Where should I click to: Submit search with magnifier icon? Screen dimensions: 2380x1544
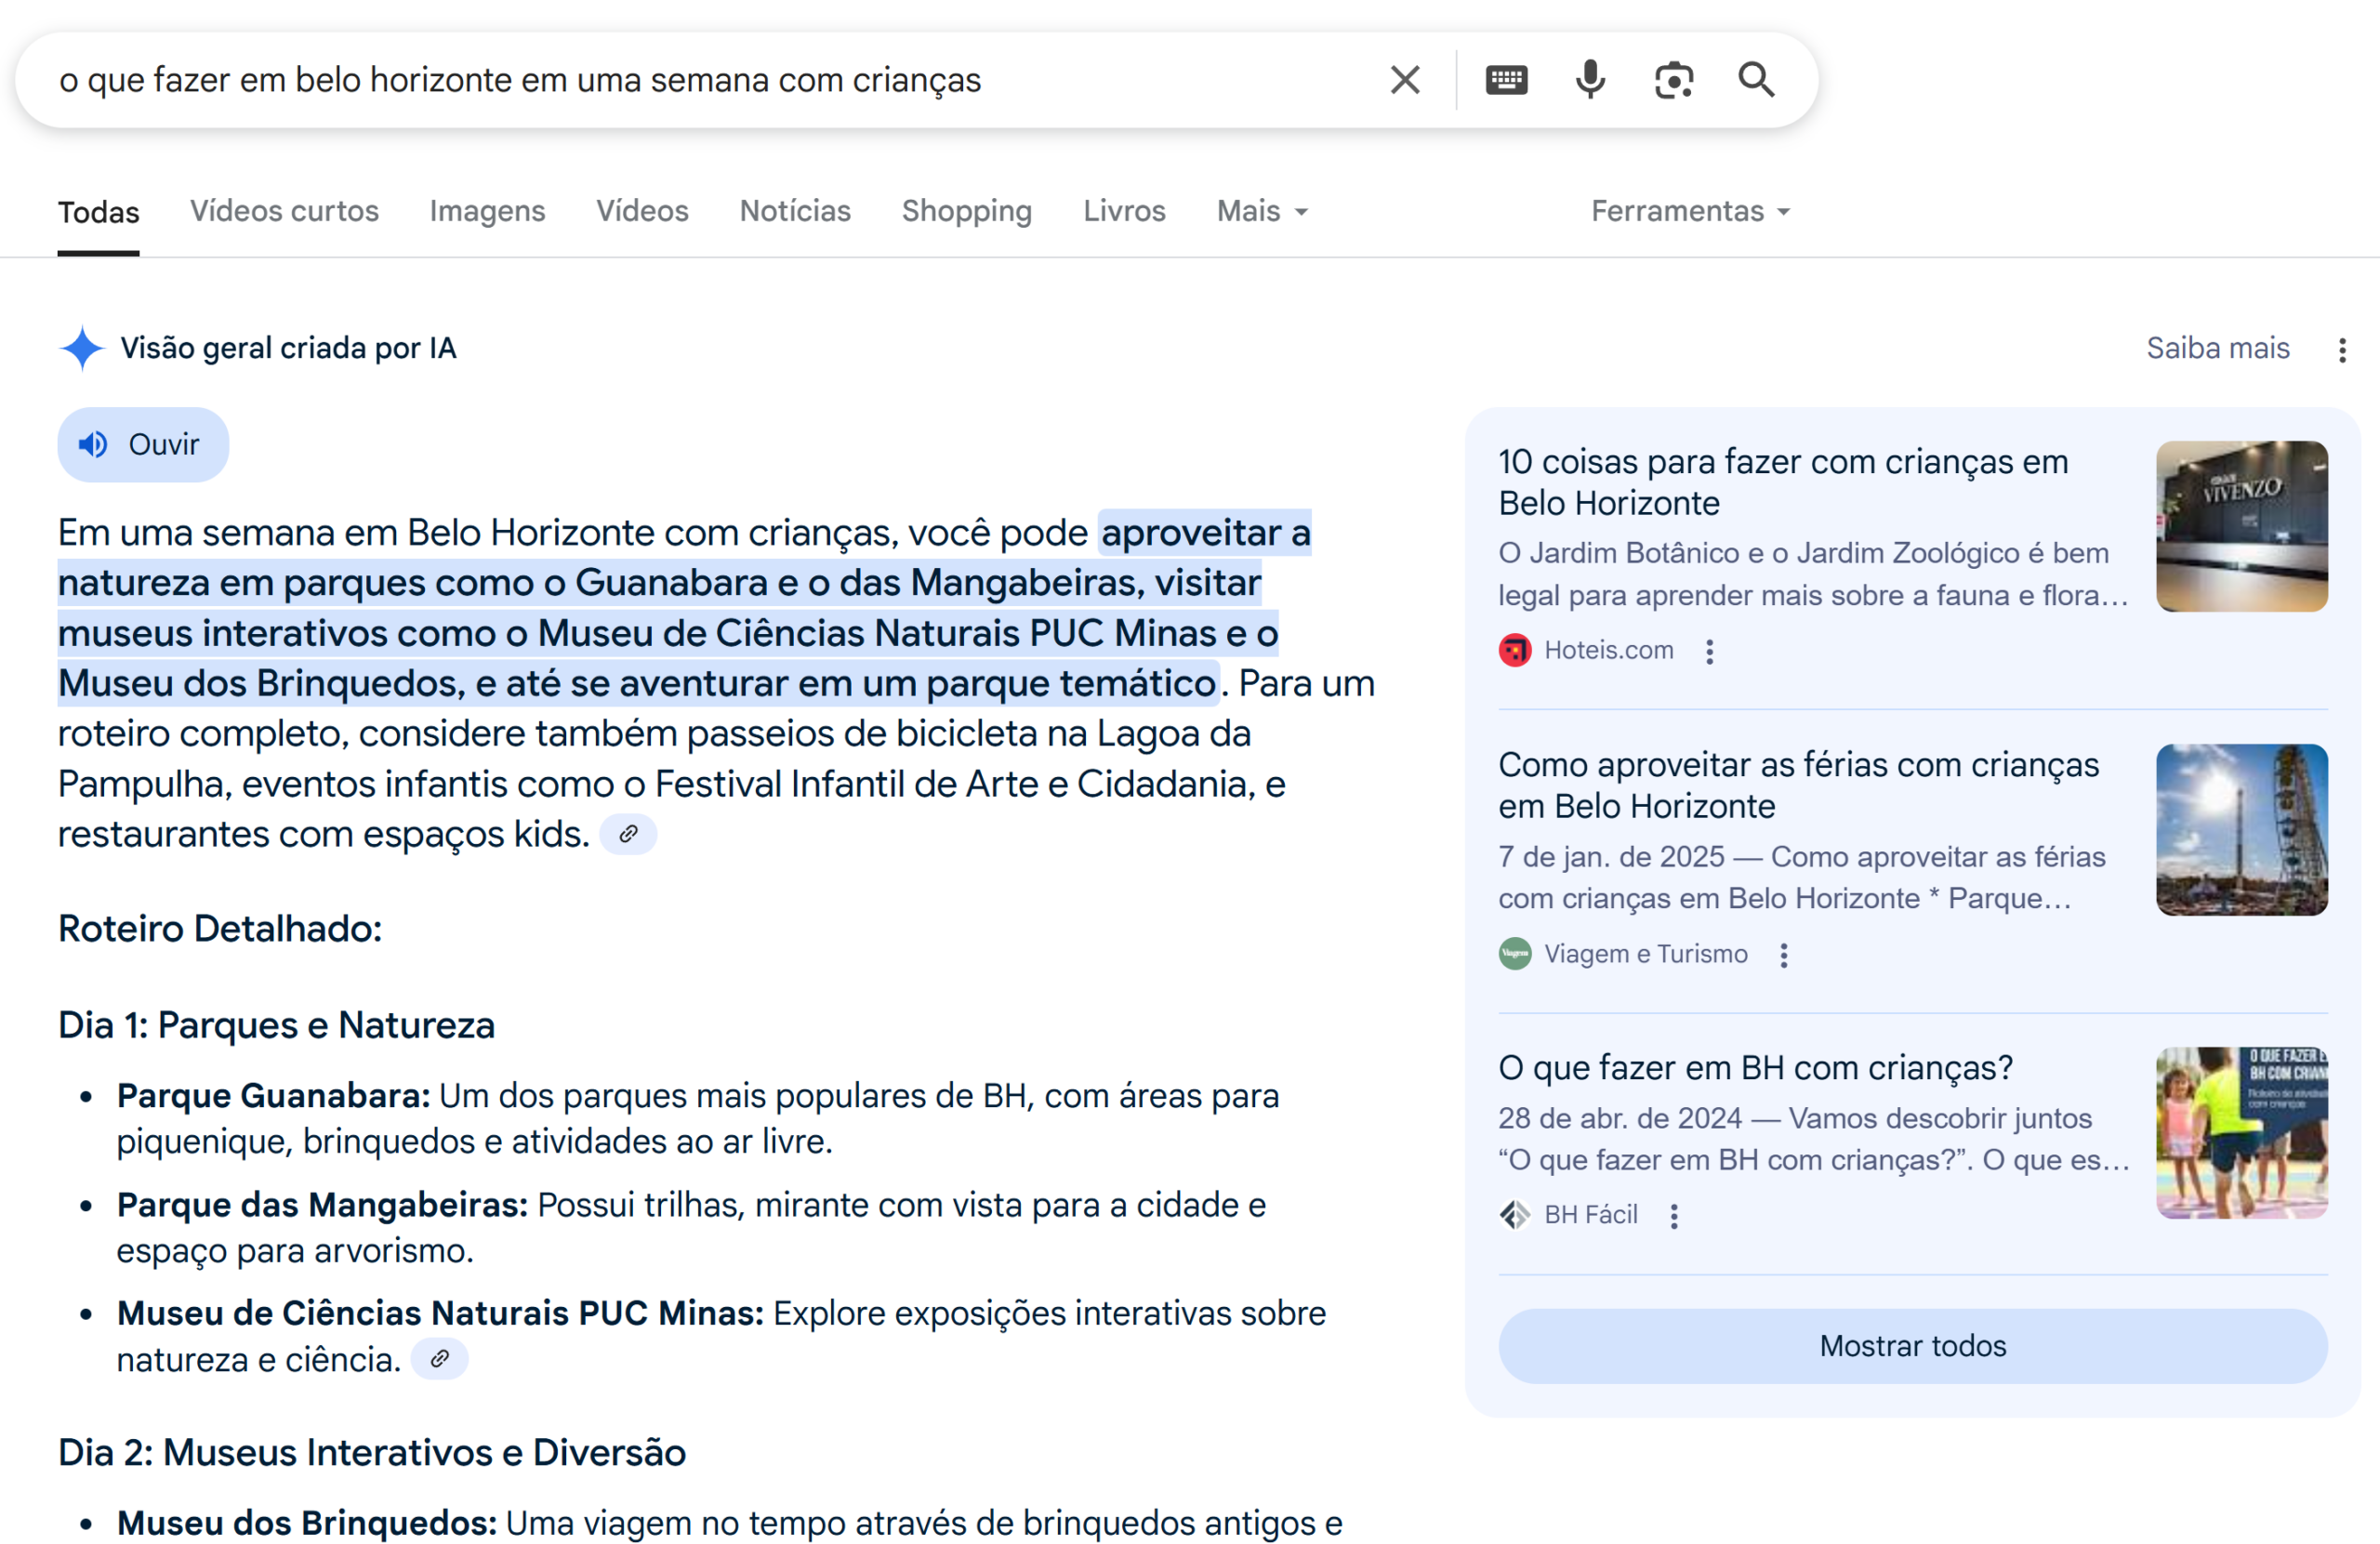[1756, 80]
